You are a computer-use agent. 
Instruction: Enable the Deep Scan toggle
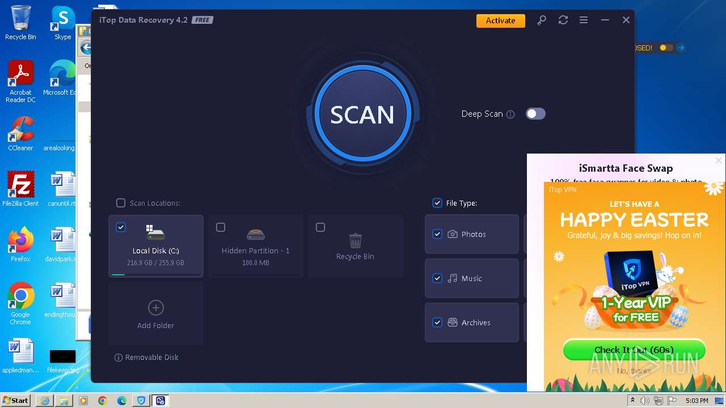535,114
